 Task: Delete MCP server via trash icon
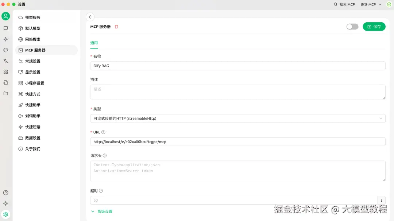[116, 26]
